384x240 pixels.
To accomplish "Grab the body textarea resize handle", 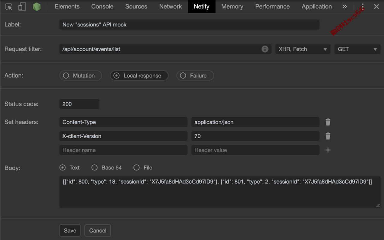I will point(378,205).
